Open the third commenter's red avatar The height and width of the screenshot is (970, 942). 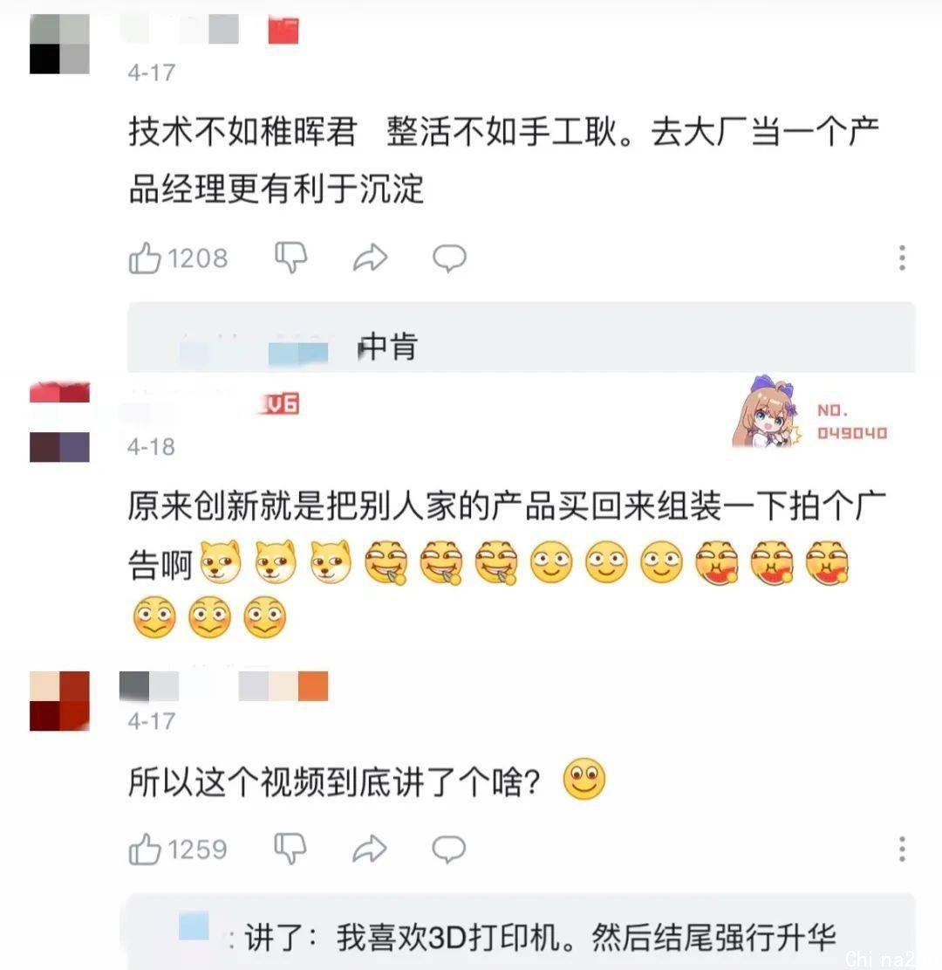pos(59,701)
